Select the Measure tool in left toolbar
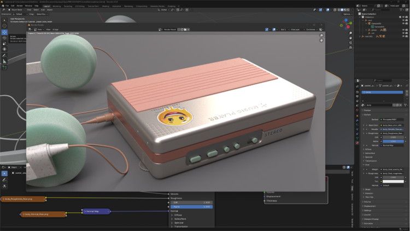The image size is (410, 231). 4,61
